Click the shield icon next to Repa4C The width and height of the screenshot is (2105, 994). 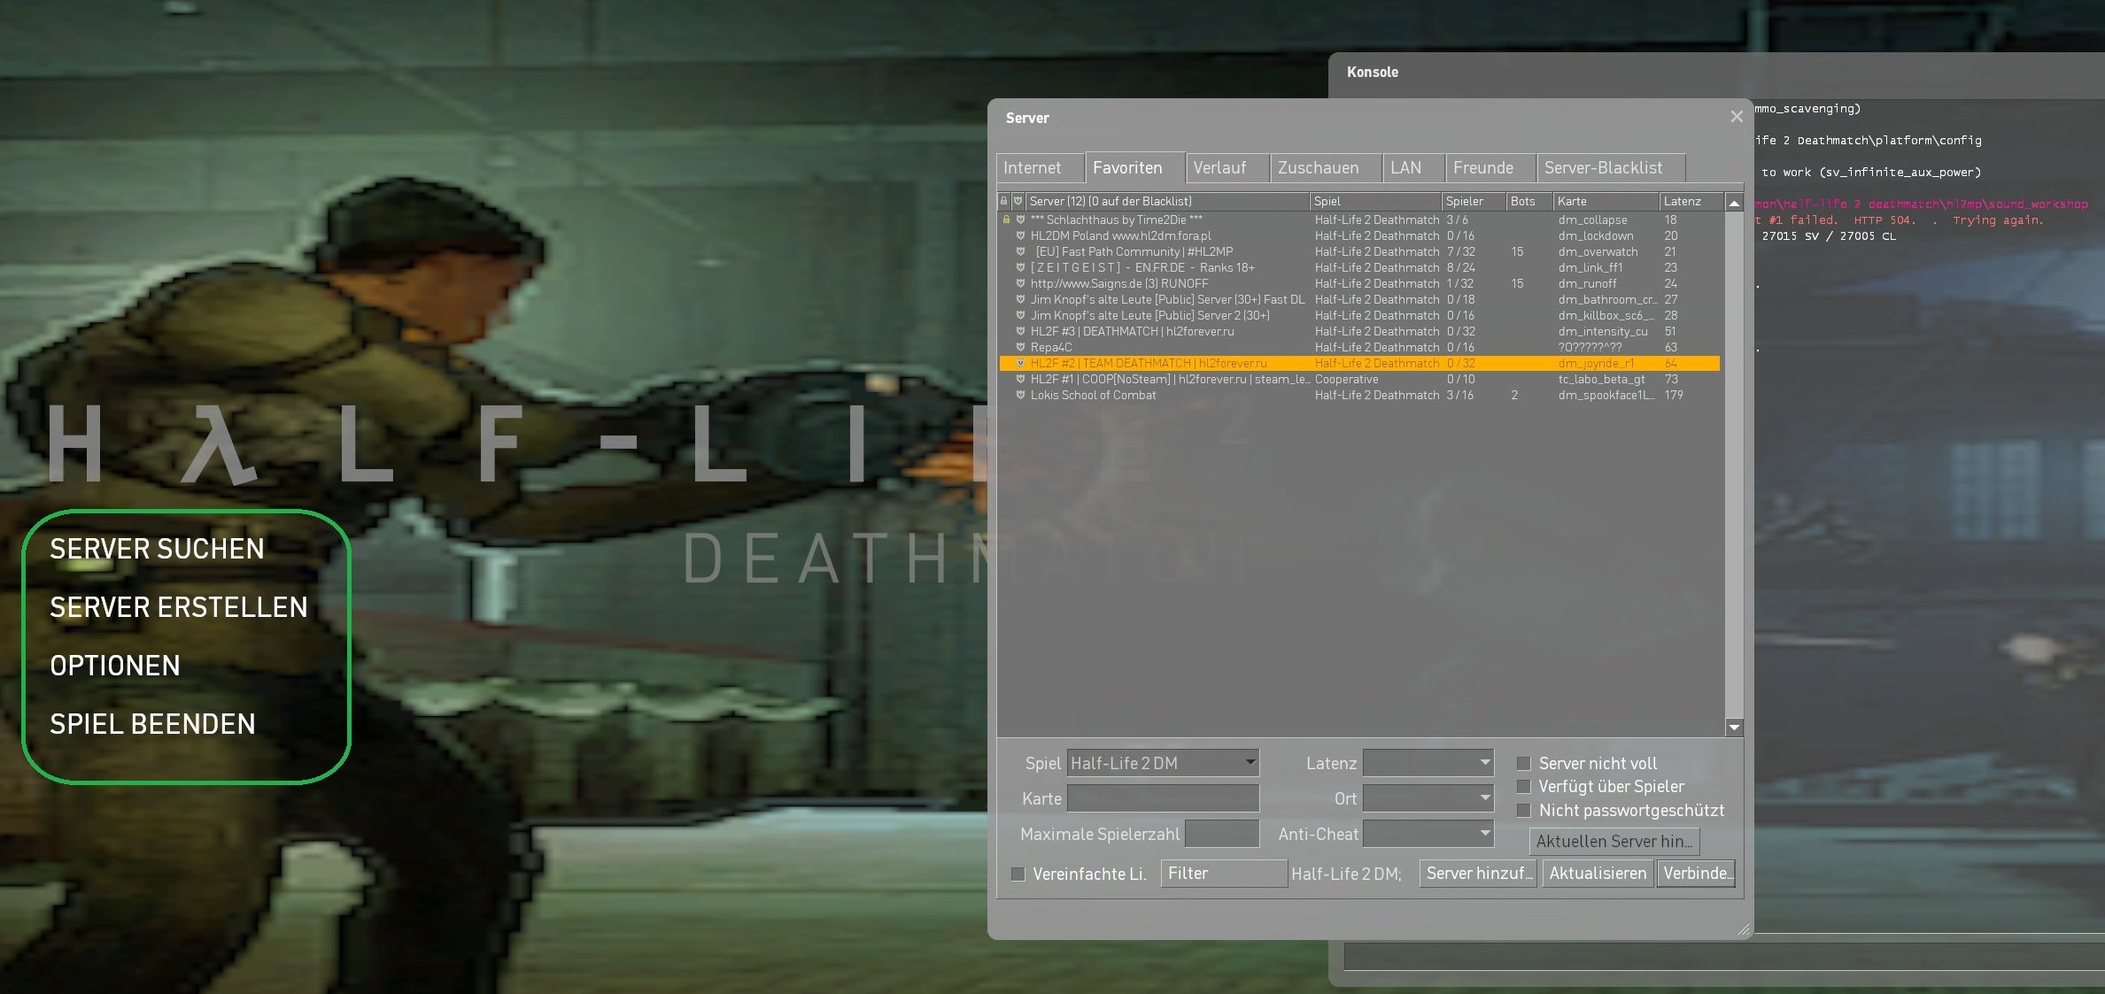click(1020, 347)
